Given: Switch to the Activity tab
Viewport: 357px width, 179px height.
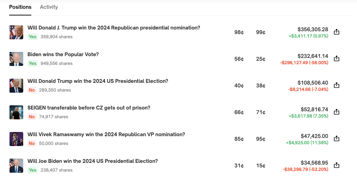Looking at the screenshot, I should (x=49, y=7).
